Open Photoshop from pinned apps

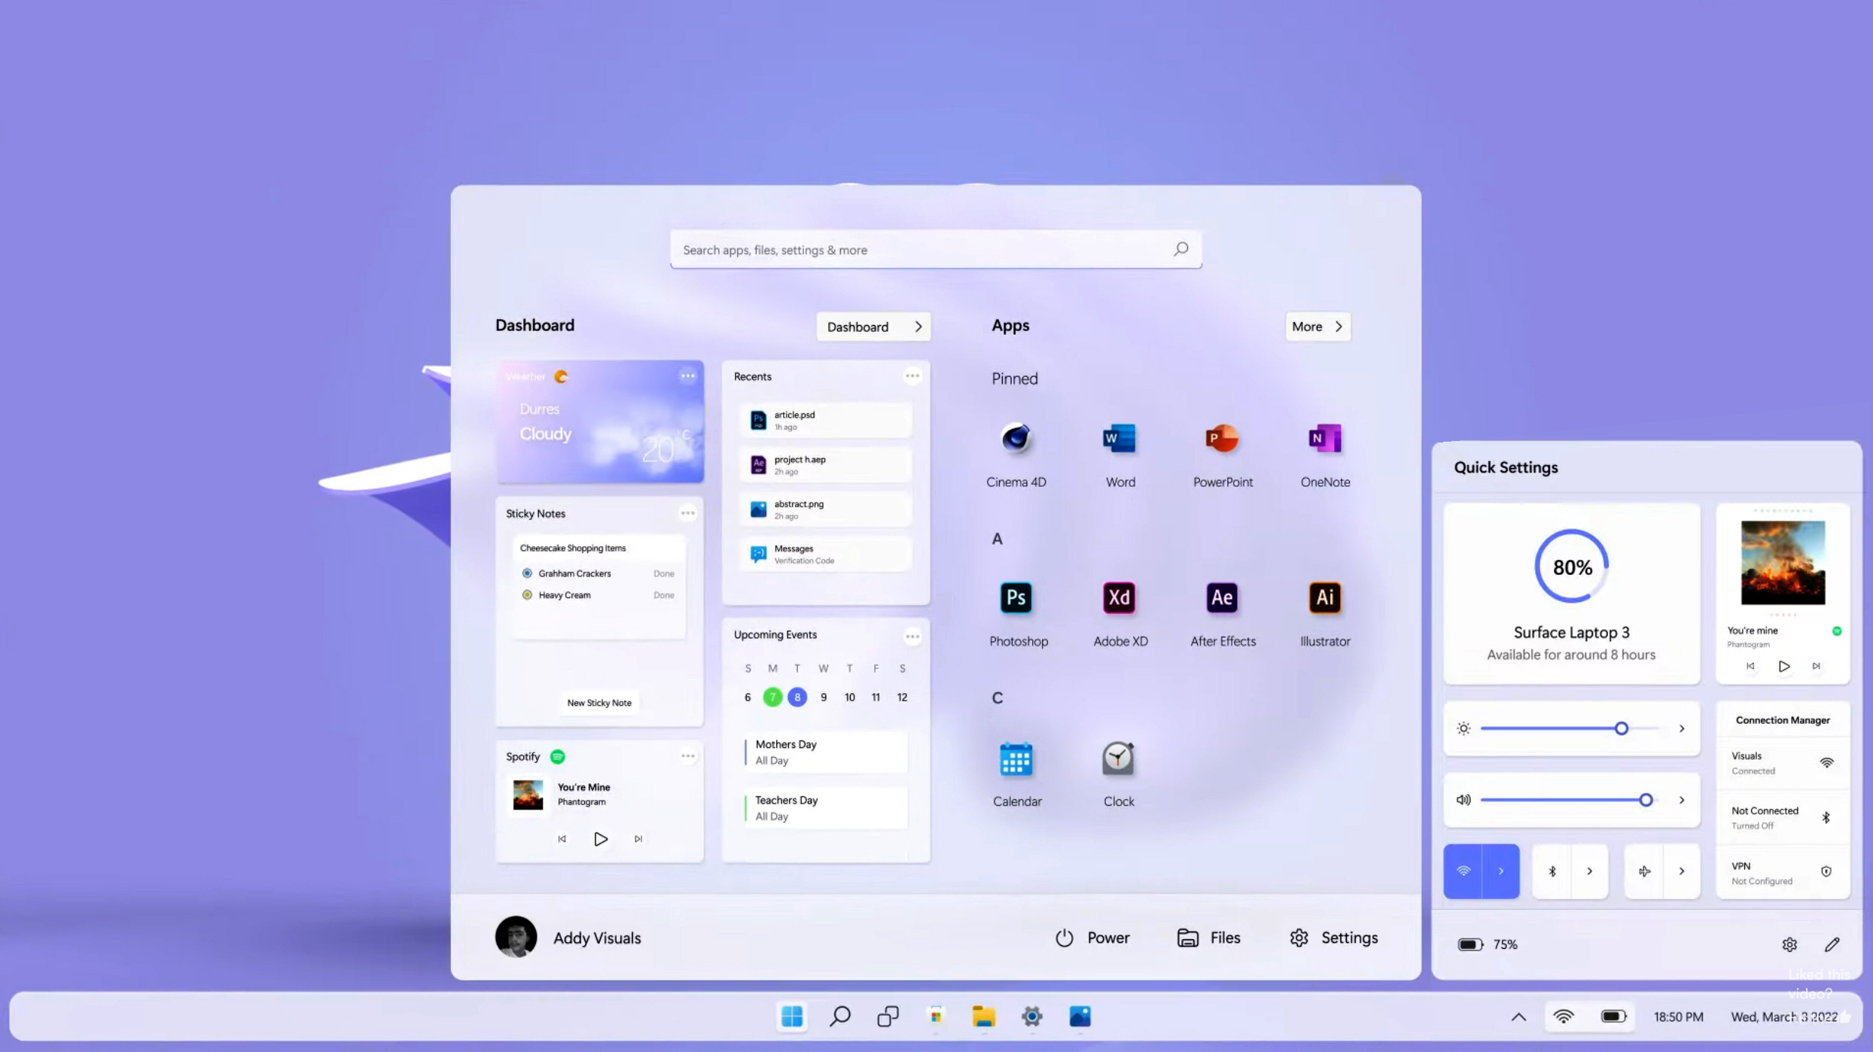point(1016,597)
